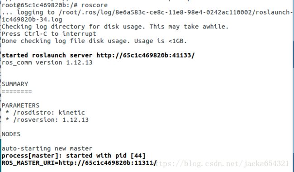The height and width of the screenshot is (172, 294).
Task: Click the 'Press Ctrl-C to interrupt' line
Action: point(49,34)
